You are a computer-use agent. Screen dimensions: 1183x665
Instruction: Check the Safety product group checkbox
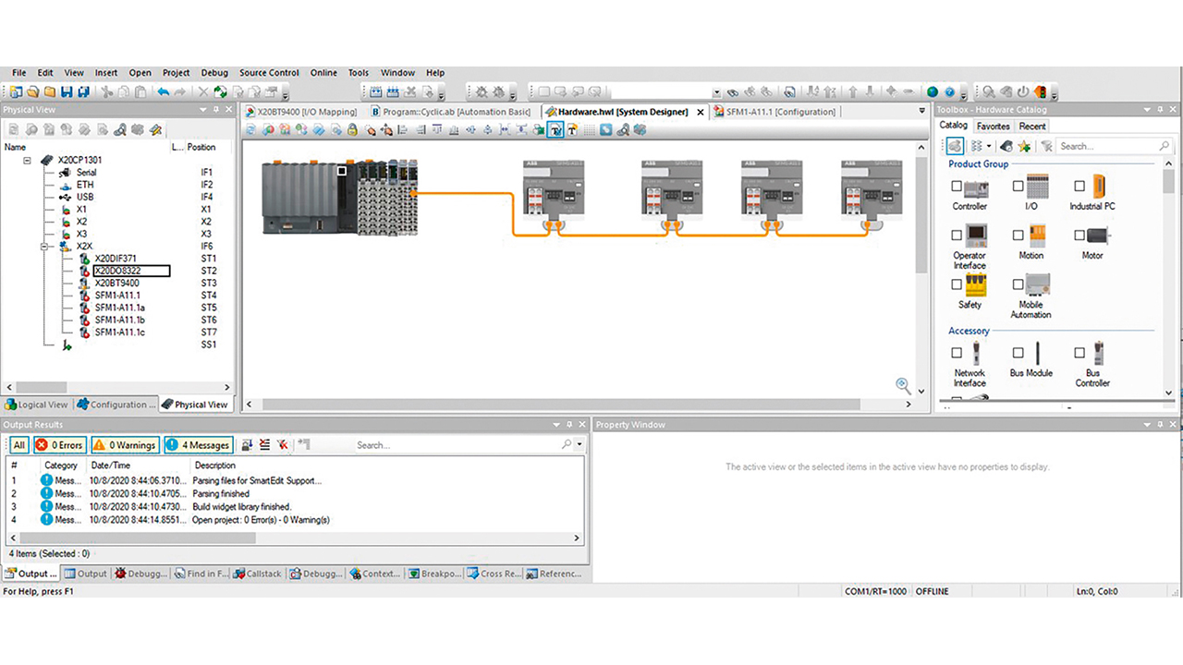pyautogui.click(x=957, y=284)
